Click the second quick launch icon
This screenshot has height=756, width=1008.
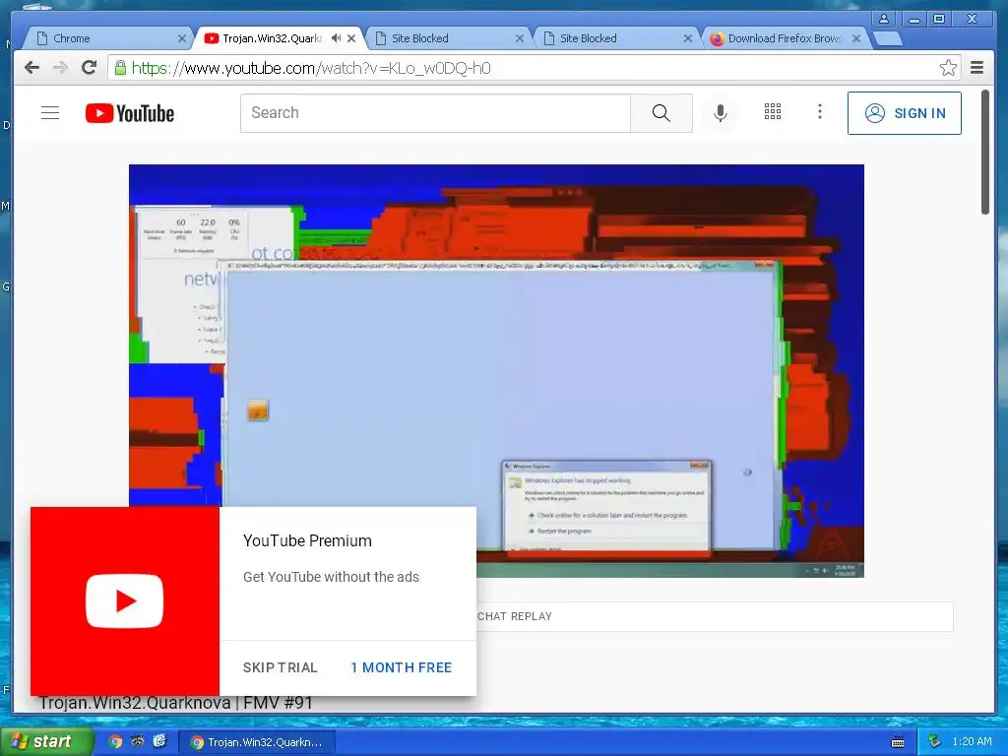point(137,741)
